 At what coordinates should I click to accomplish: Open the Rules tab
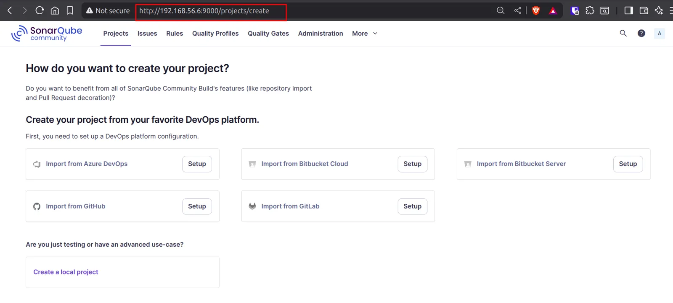tap(175, 33)
